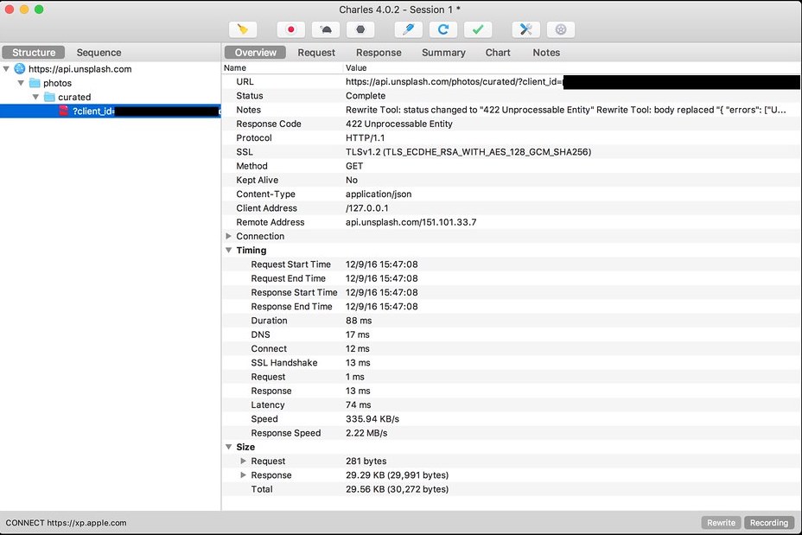The height and width of the screenshot is (535, 802).
Task: Expand the Request size row
Action: [x=244, y=461]
